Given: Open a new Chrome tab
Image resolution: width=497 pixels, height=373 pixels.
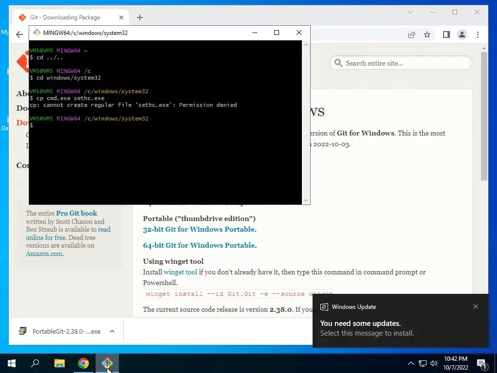Looking at the screenshot, I should point(140,17).
